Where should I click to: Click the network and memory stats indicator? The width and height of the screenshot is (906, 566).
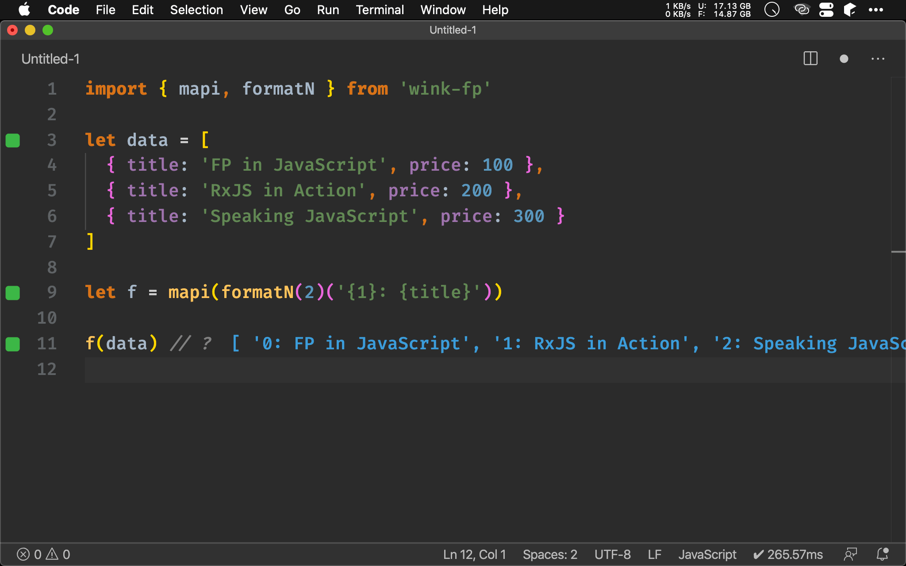pyautogui.click(x=708, y=10)
